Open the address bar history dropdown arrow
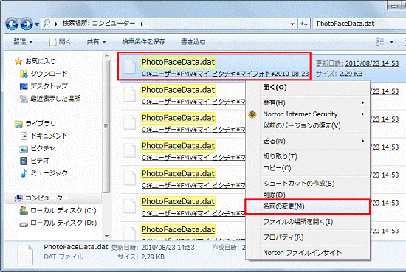 [292, 24]
